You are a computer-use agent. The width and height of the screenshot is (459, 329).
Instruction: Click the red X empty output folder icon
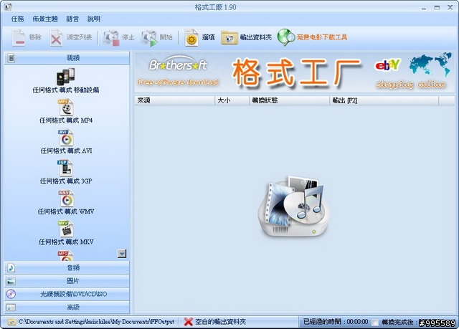pyautogui.click(x=188, y=322)
